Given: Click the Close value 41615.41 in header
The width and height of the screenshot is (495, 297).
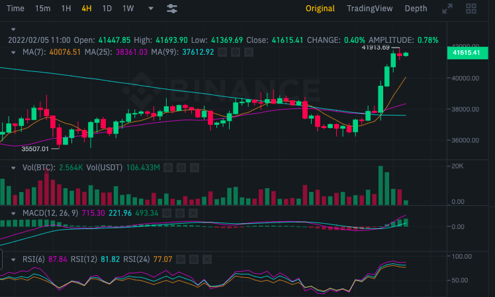Looking at the screenshot, I should 287,40.
